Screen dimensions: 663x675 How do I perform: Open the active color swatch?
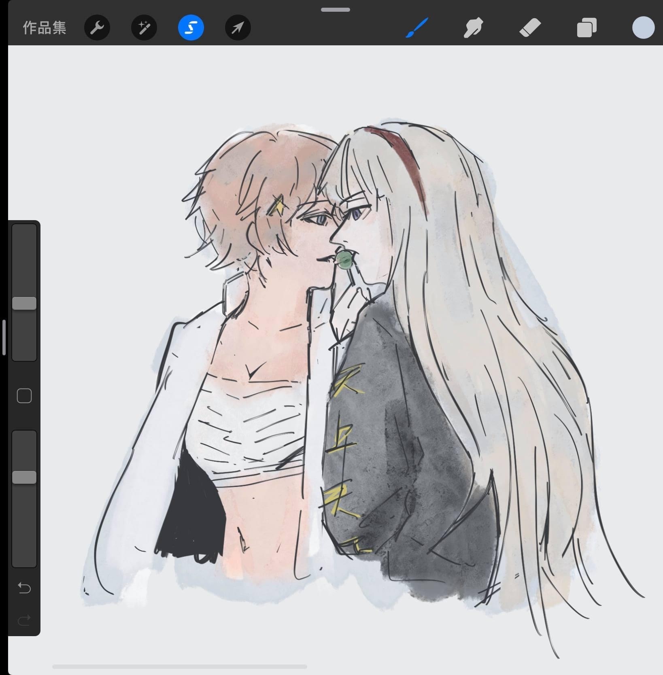(644, 28)
